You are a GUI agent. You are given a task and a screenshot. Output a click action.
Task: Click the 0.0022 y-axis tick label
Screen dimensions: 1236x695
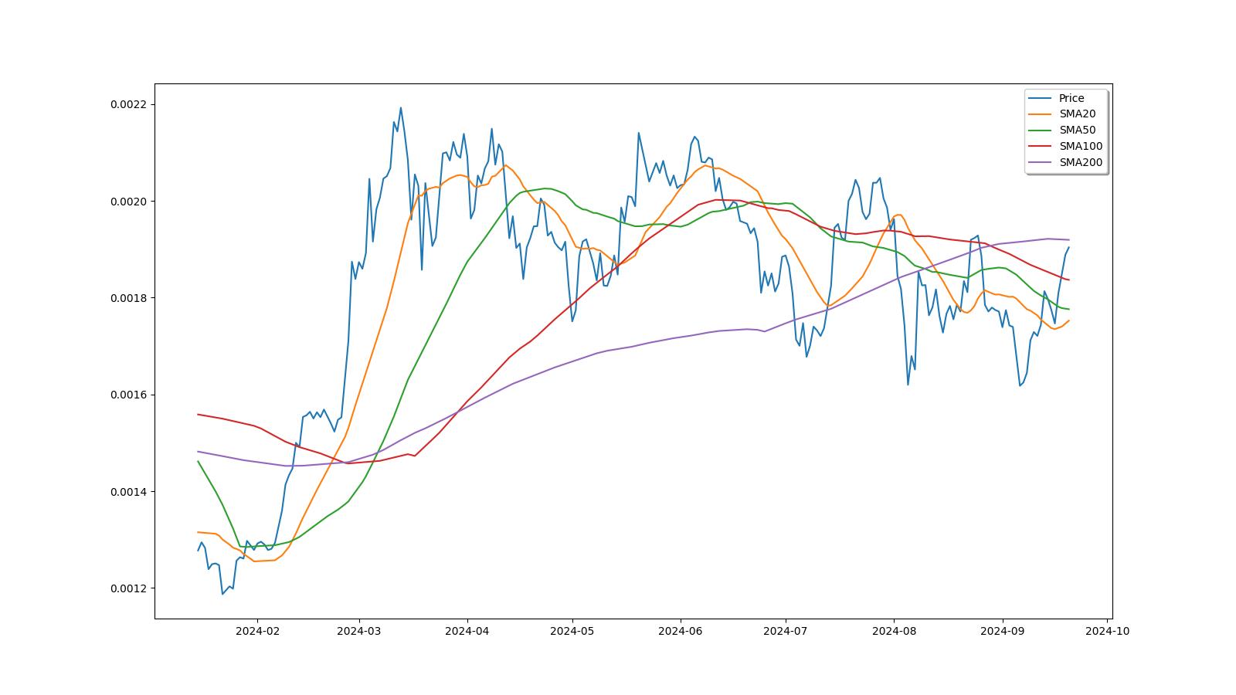(130, 105)
